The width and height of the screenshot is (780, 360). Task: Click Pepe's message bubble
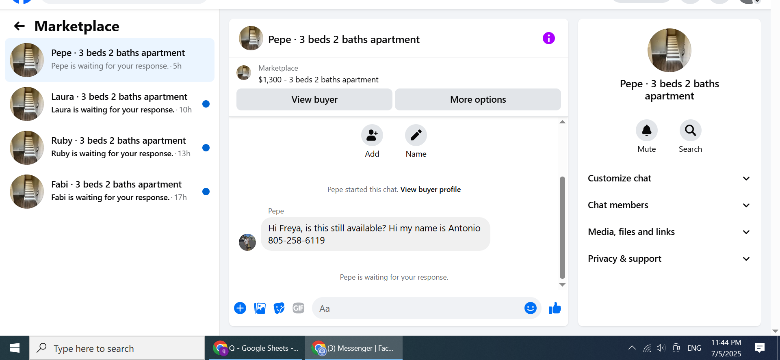click(375, 234)
